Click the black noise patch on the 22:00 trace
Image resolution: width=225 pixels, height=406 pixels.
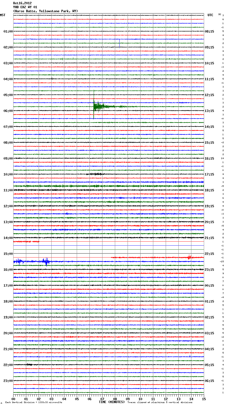[x=29, y=365]
